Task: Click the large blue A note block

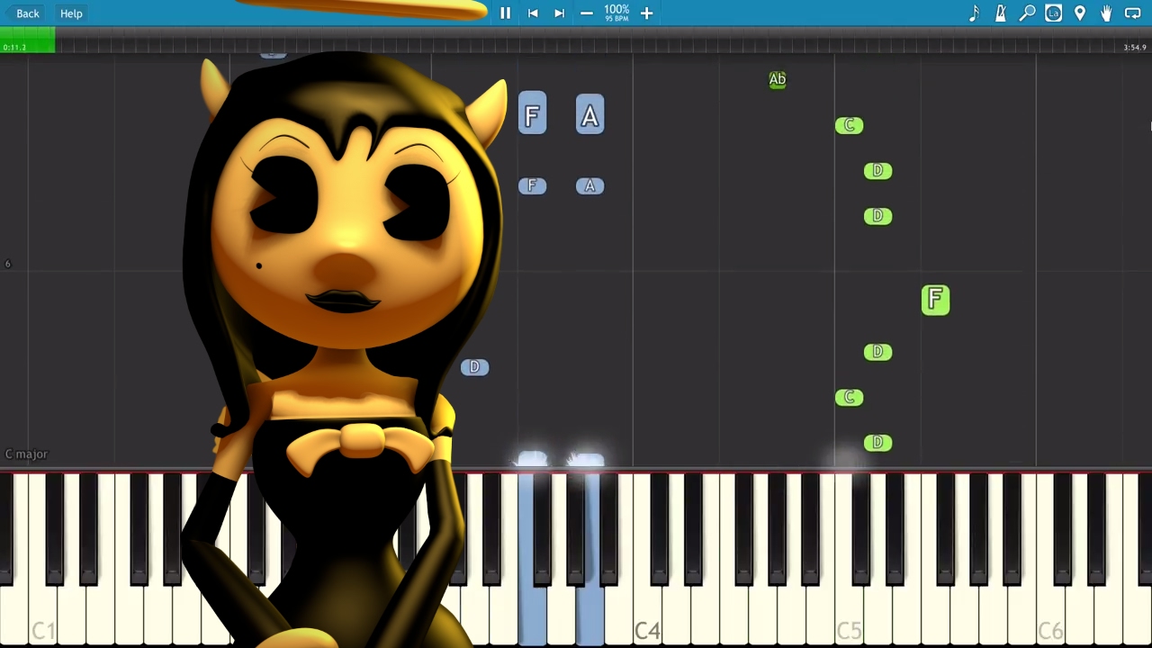Action: click(589, 115)
